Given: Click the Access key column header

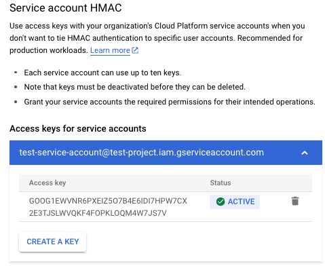Looking at the screenshot, I should [47, 183].
